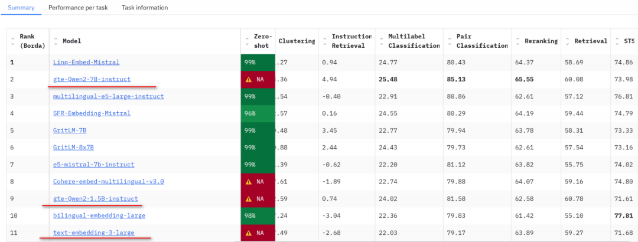Open Cohere-embed-multilingual-v3.0 link
The image size is (638, 242).
point(109,181)
